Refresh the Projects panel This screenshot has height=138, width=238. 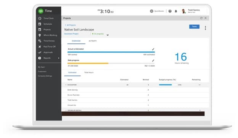click(201, 18)
